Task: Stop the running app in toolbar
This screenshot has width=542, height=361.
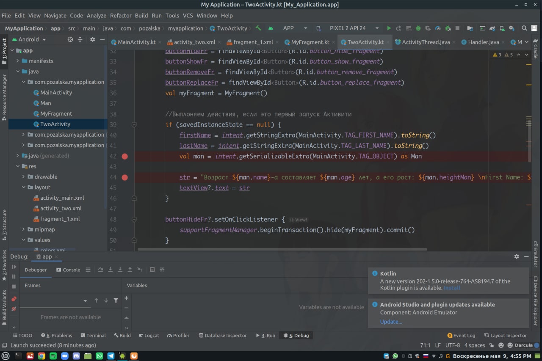Action: click(x=457, y=28)
